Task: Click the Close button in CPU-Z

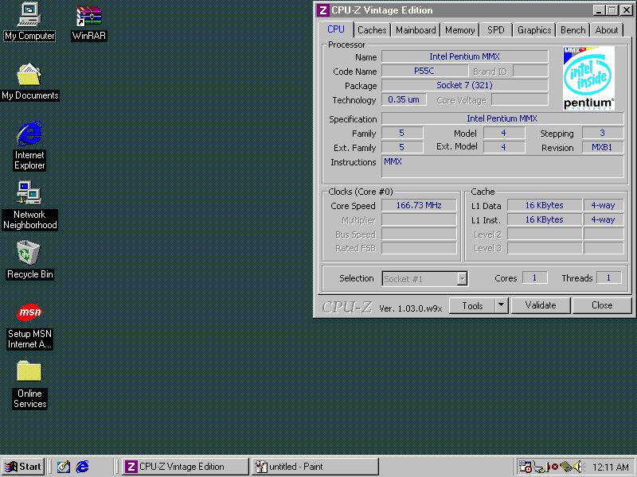Action: click(602, 305)
